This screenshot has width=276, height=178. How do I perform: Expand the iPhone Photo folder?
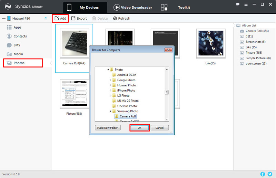[110, 90]
